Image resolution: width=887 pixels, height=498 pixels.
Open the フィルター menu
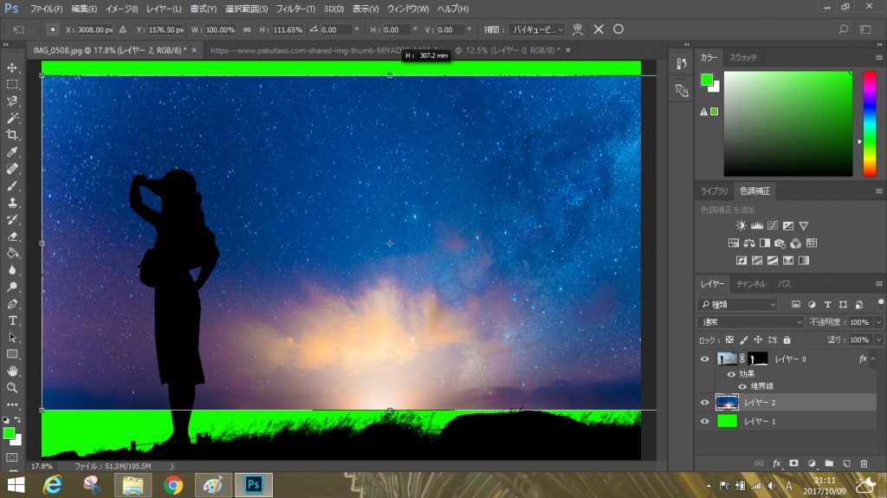(296, 9)
